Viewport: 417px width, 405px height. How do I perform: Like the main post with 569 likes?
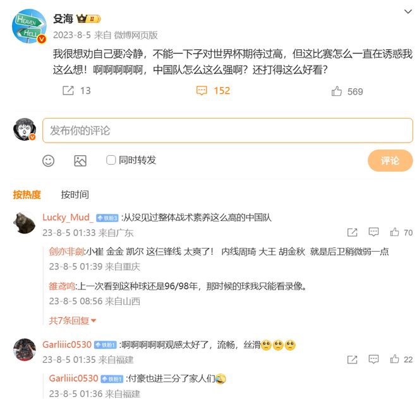336,91
